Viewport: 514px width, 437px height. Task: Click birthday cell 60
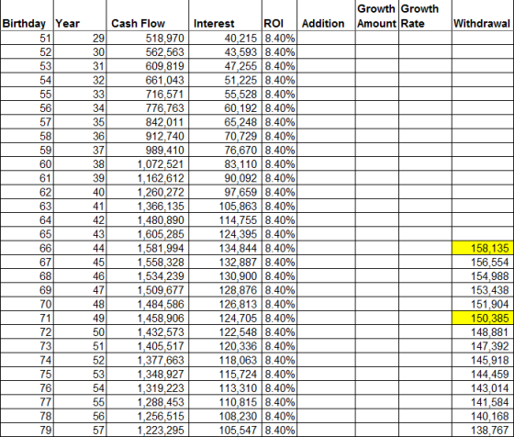(x=27, y=164)
